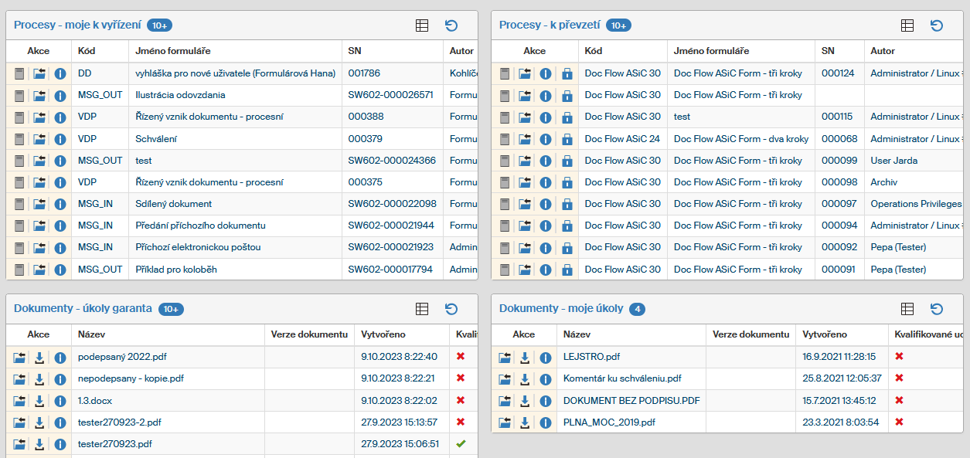Viewport: 970px width, 458px height.
Task: Open form icon for 'Ilustrácia odovzdania' row
Action: (19, 96)
